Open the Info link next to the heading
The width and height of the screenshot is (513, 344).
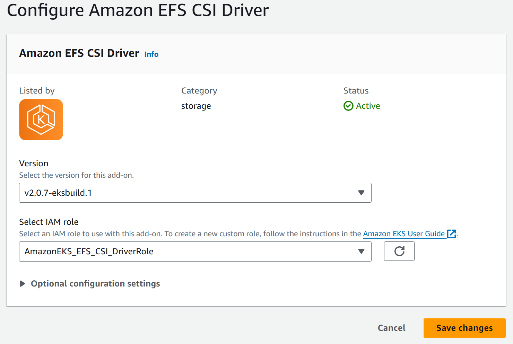tap(151, 54)
